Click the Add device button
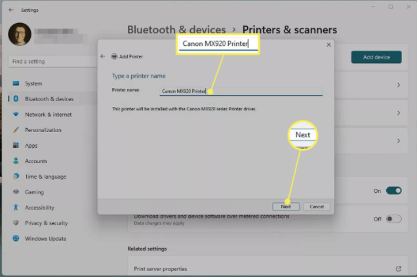The width and height of the screenshot is (417, 277). [376, 57]
